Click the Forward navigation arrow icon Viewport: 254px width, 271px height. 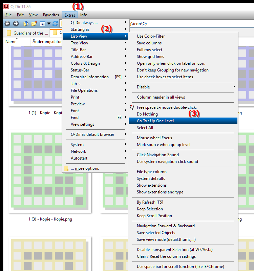click(x=16, y=23)
